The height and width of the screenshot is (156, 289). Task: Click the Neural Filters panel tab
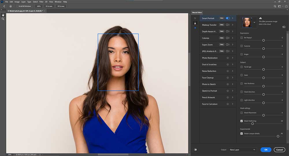[197, 12]
